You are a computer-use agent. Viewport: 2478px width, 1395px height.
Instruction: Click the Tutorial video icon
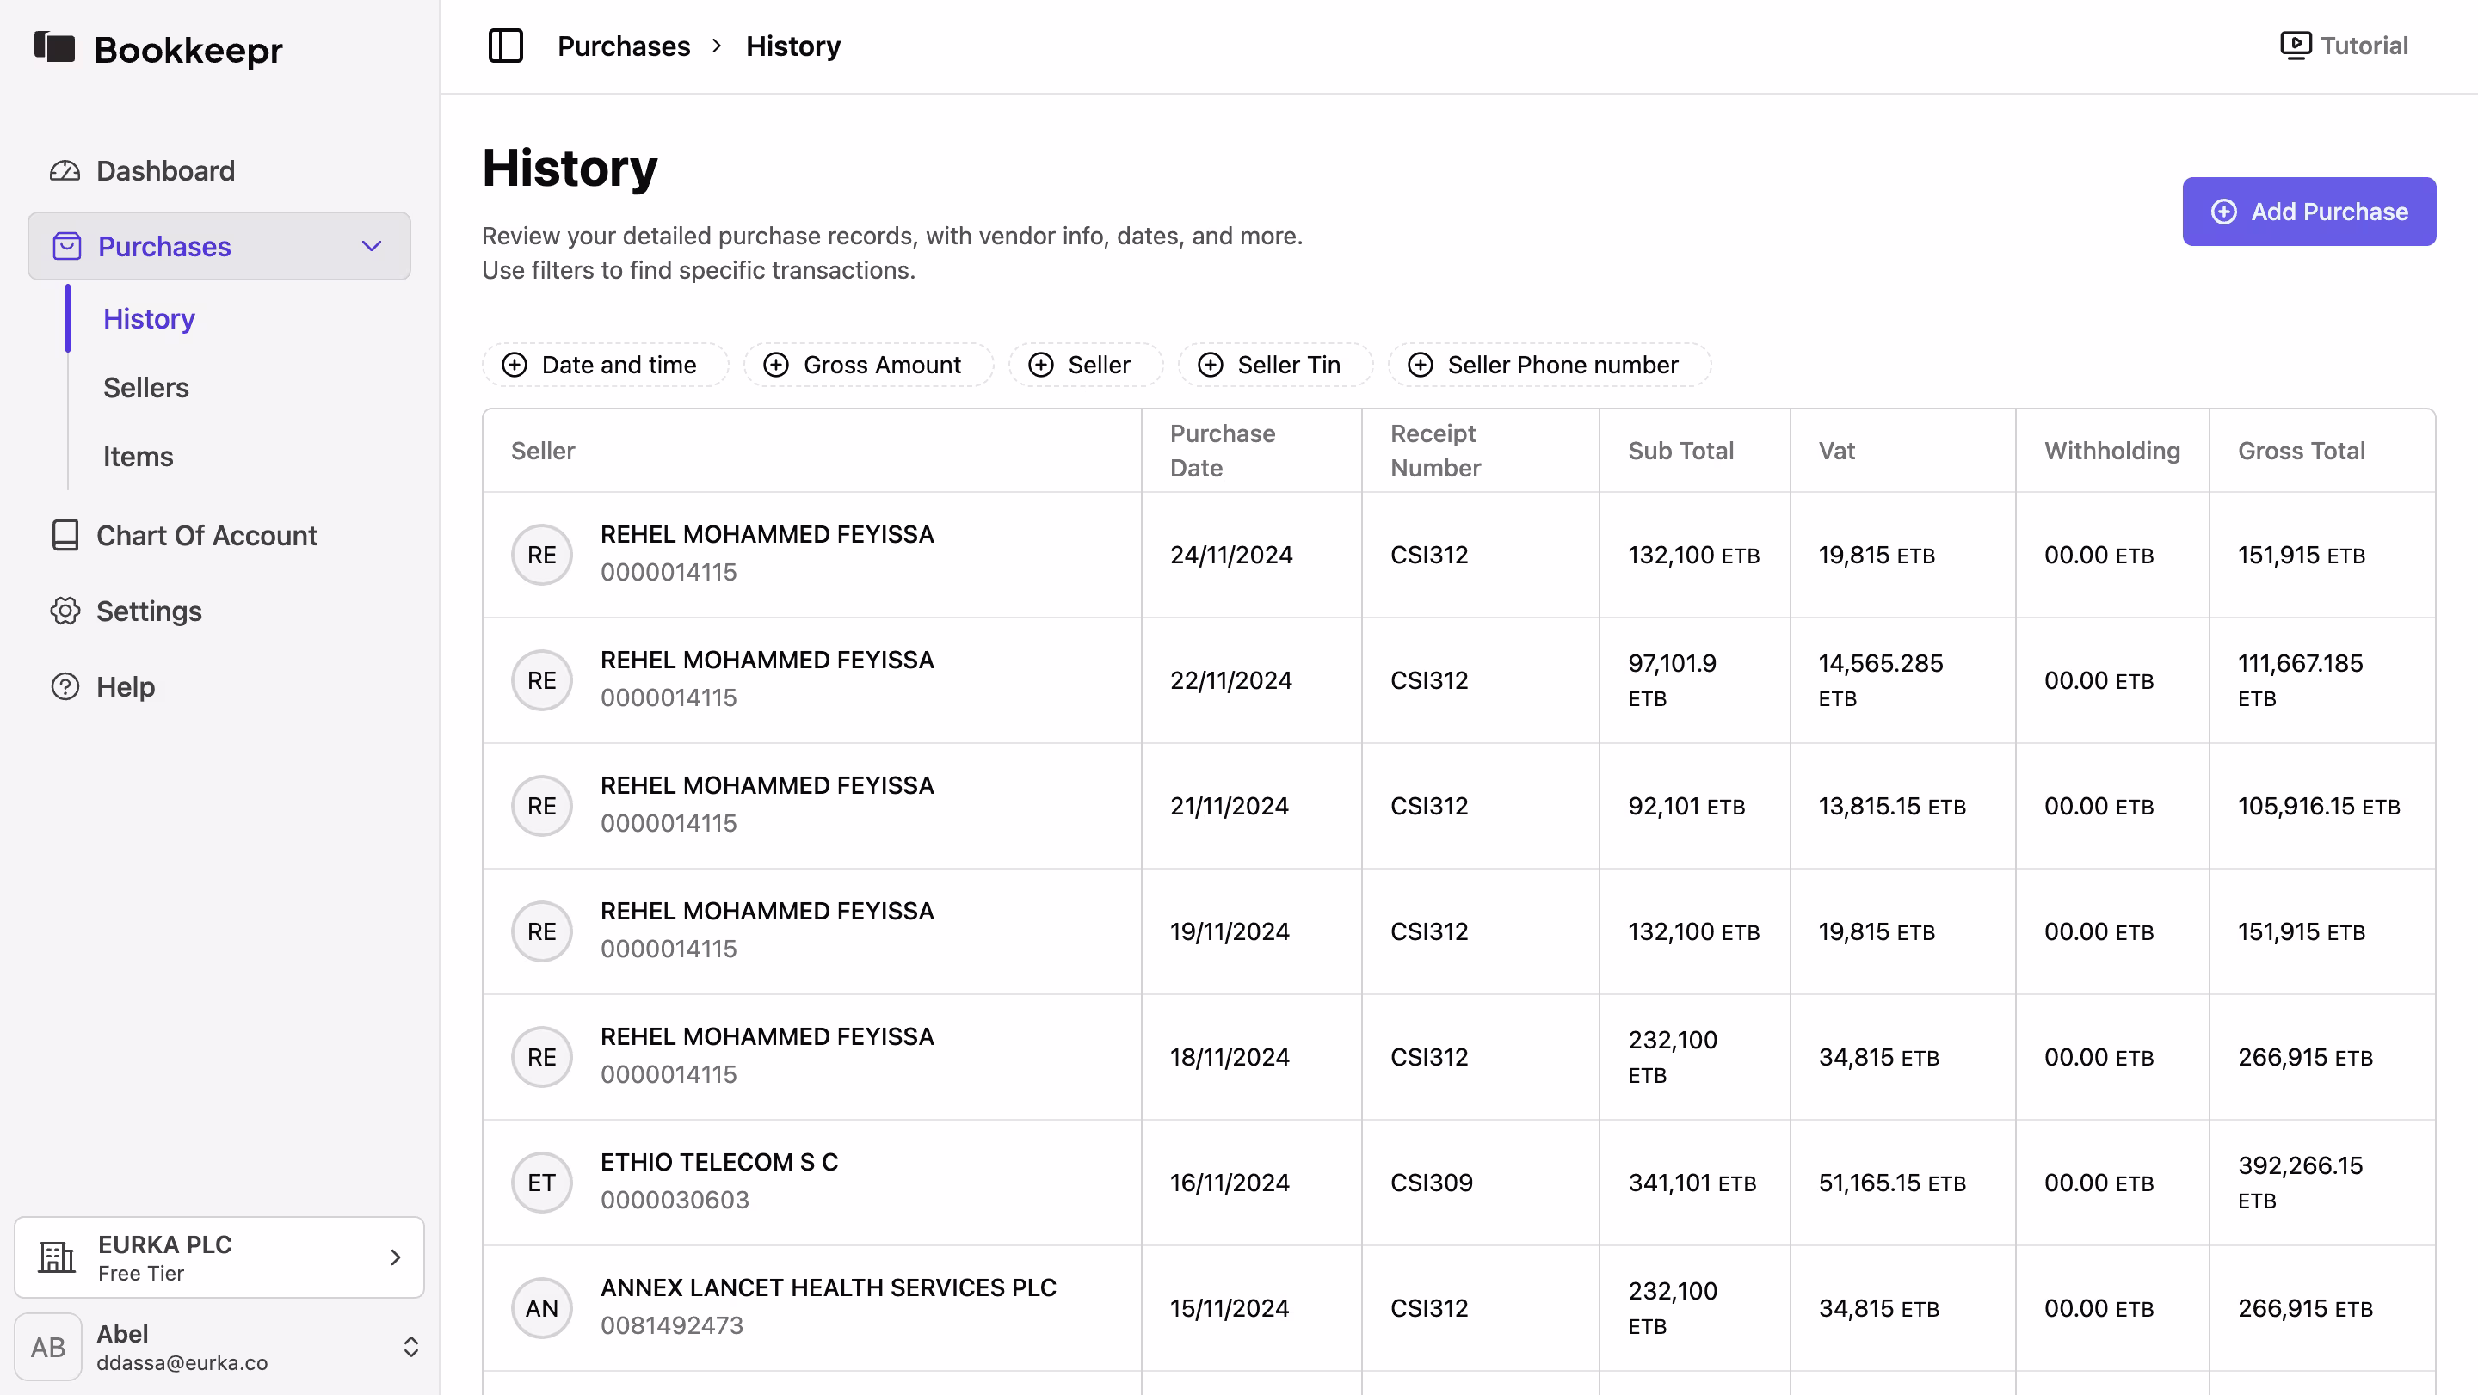pyautogui.click(x=2296, y=46)
